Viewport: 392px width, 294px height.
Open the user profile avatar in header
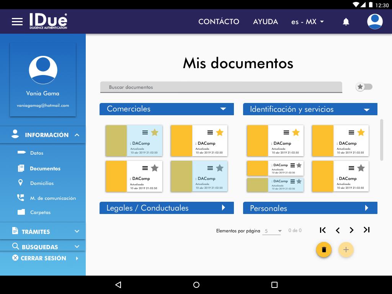coord(375,22)
